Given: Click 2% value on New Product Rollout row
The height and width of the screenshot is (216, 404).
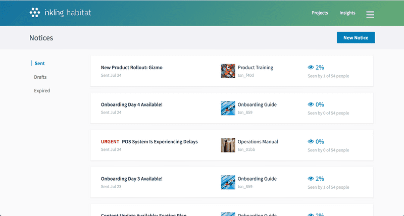Looking at the screenshot, I should 320,68.
